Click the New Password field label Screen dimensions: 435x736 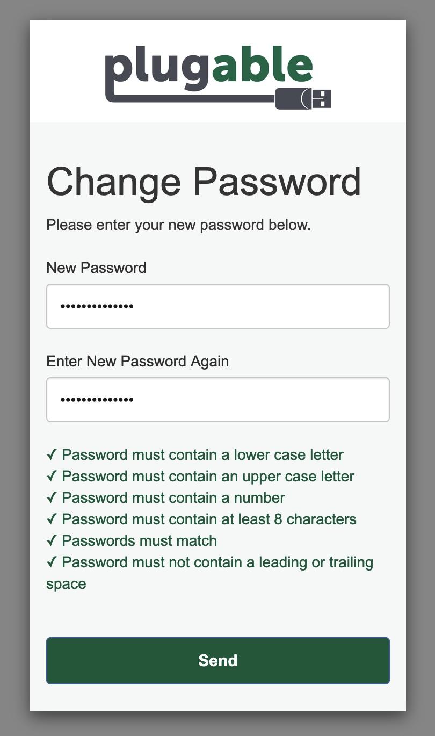96,267
